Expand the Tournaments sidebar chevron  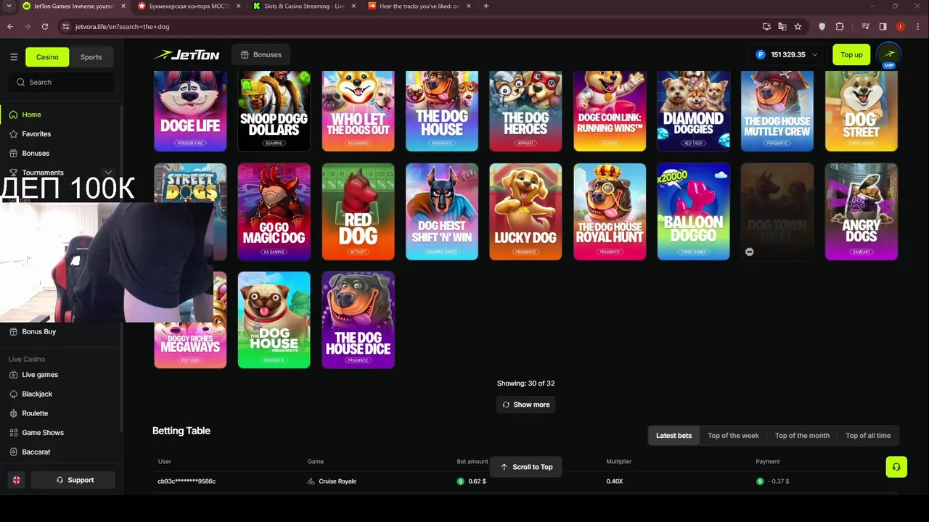(108, 173)
